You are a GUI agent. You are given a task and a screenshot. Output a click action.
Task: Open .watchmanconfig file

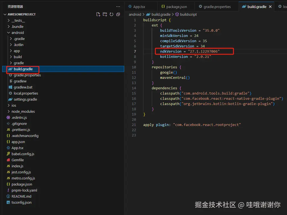pyautogui.click(x=63, y=136)
